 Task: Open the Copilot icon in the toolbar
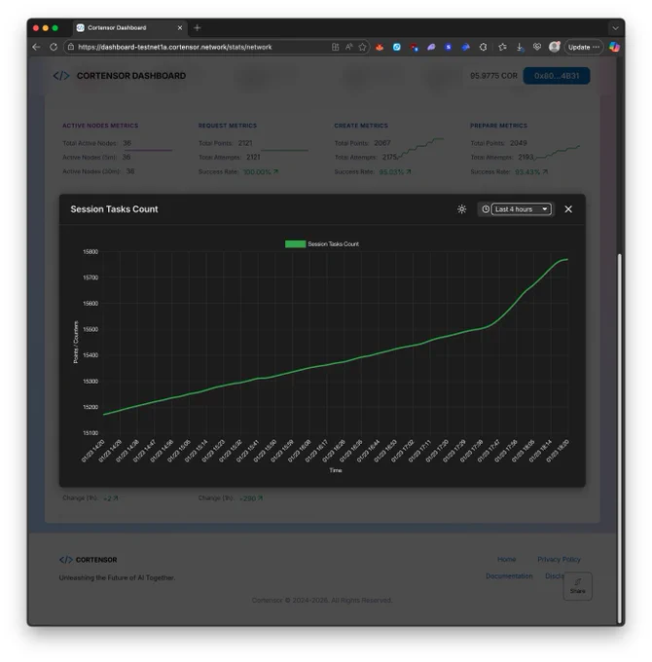[x=614, y=47]
